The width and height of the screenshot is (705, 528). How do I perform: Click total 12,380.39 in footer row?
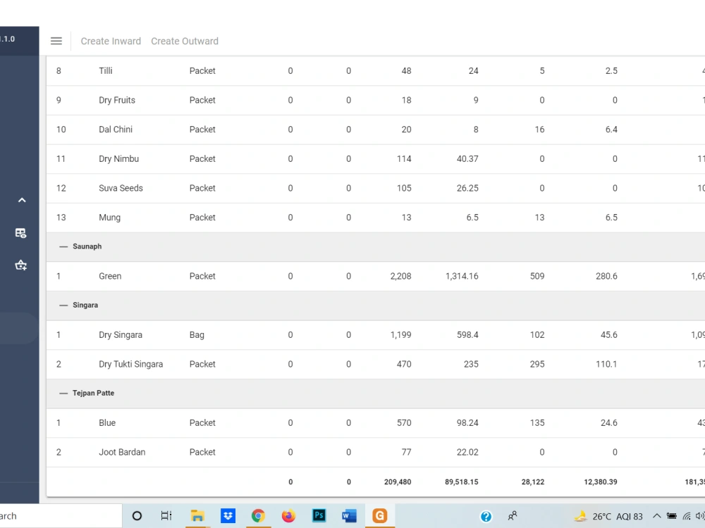click(x=601, y=482)
